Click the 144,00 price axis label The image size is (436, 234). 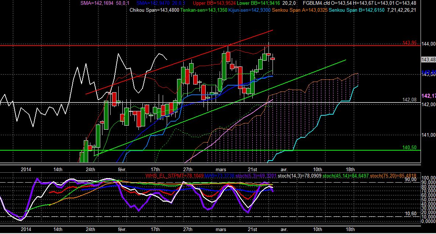[429, 44]
